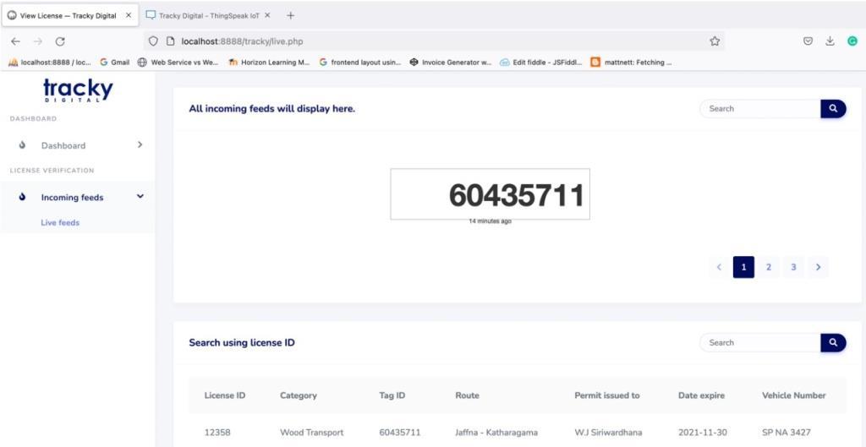
Task: Select Incoming feeds sidebar item
Action: 73,198
